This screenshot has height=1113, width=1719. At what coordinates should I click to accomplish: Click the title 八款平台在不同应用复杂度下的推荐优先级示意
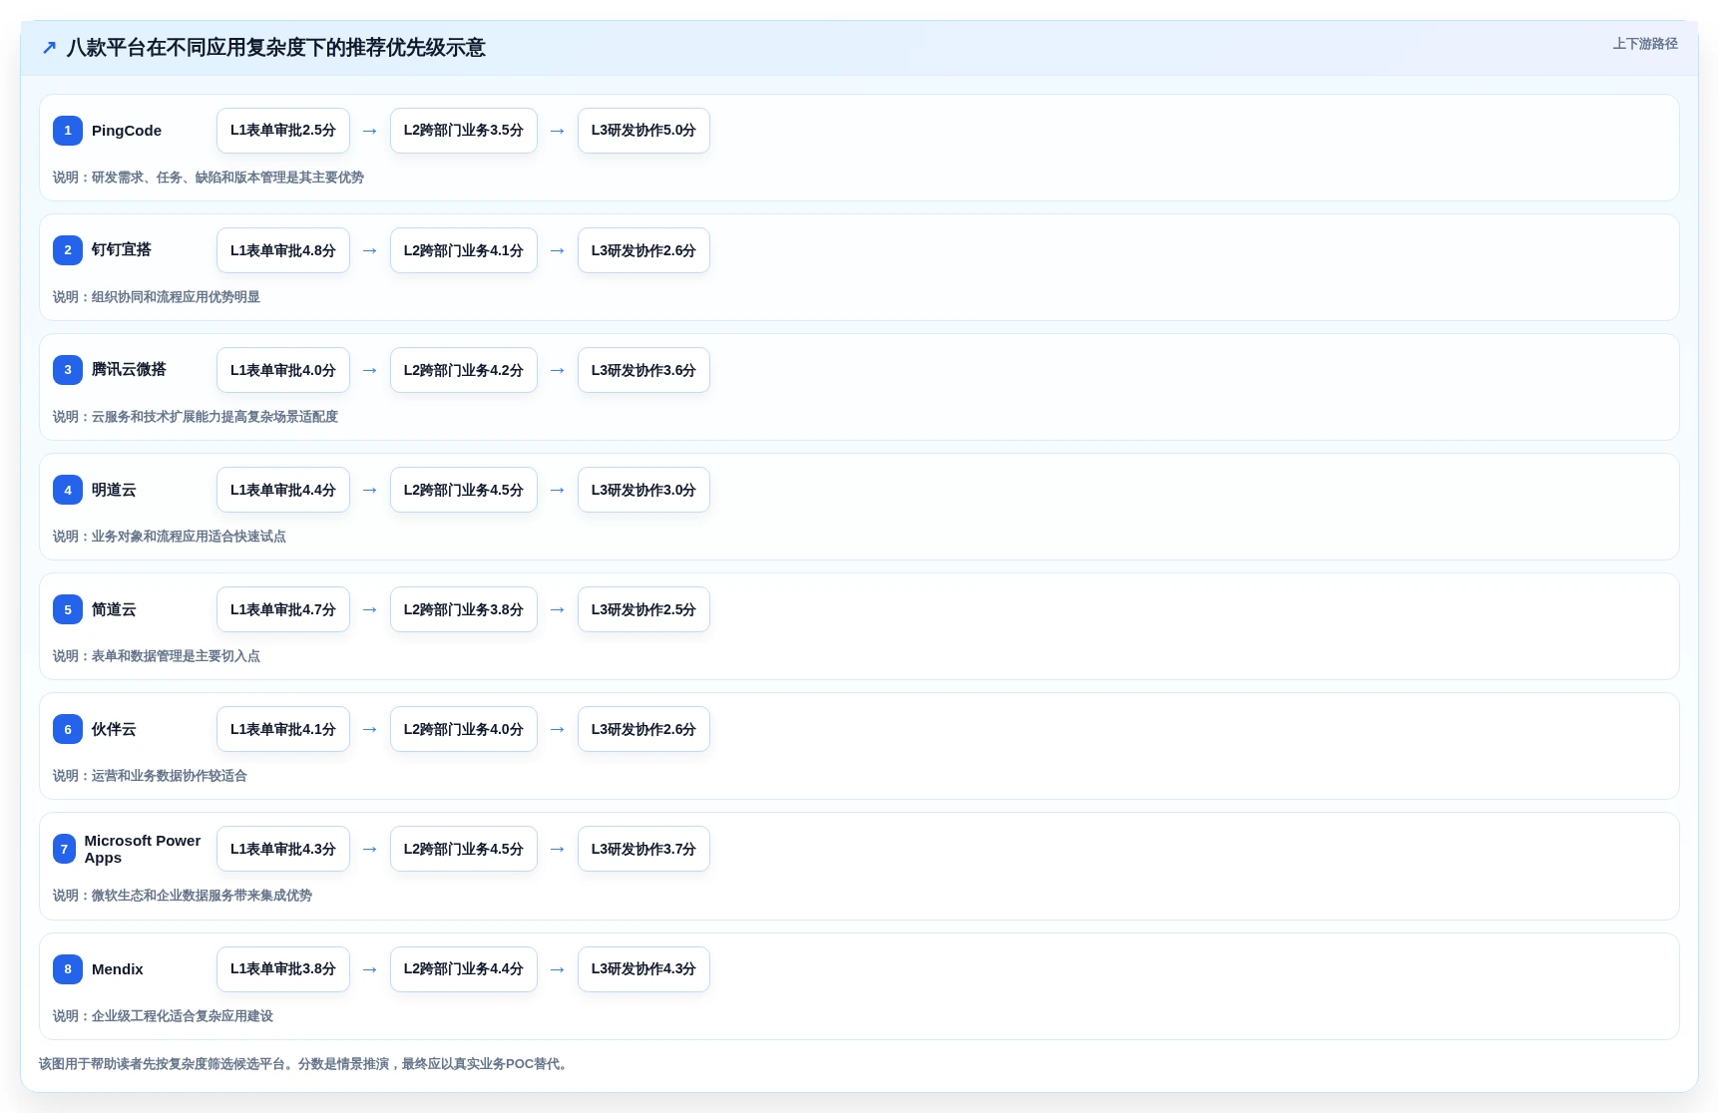point(275,48)
